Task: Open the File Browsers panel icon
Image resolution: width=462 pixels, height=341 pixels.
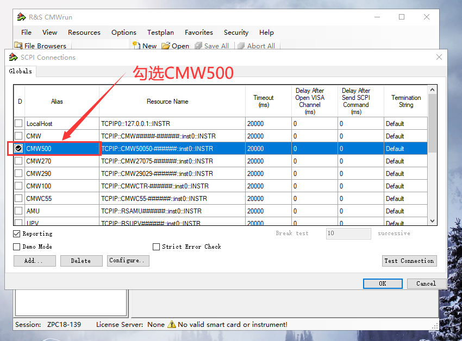Action: [18, 46]
